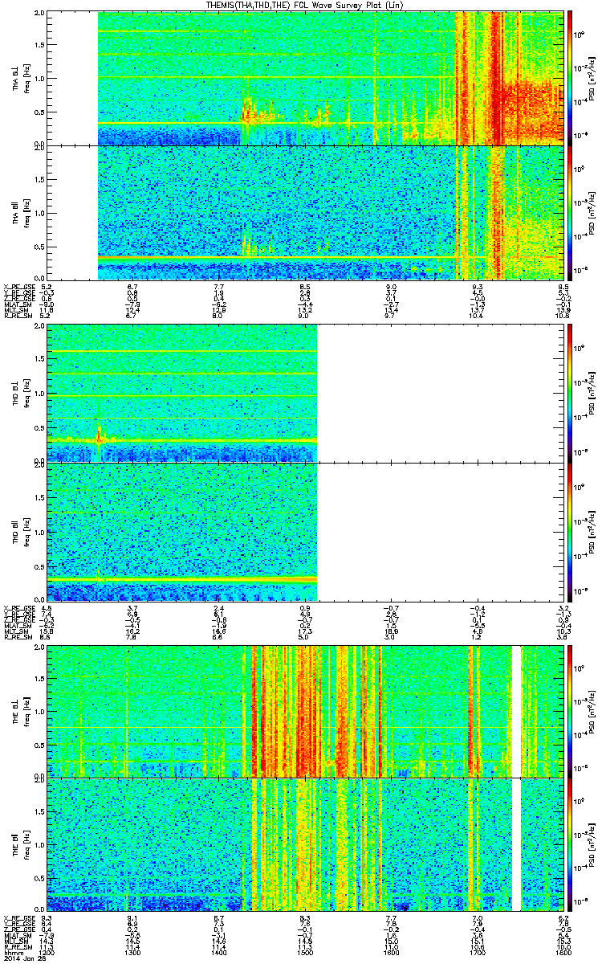
Task: Click the 'THE Bll' y-axis label
Action: click(x=16, y=843)
